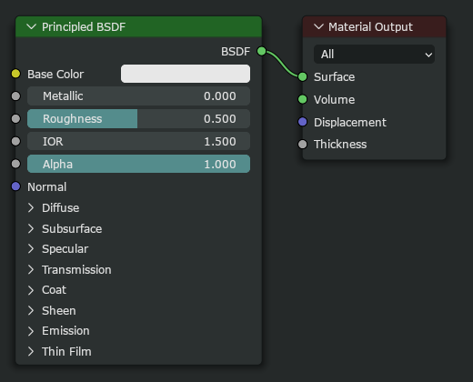Click the green BSDF output socket

[261, 51]
